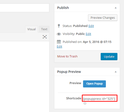Viewport: 124px width, 112px height.
Task: Edit the Published status
Action: [91, 26]
